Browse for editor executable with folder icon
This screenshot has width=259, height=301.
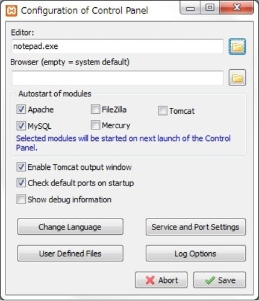237,46
